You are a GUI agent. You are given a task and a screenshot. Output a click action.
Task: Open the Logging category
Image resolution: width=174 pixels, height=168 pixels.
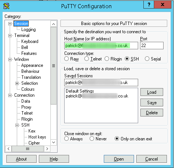(28, 29)
